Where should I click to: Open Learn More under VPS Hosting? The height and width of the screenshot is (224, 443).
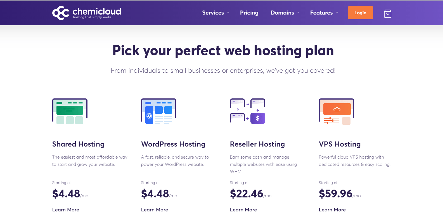click(x=332, y=210)
